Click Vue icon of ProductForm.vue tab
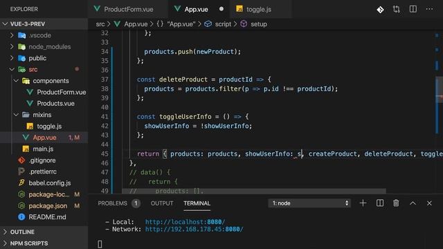This screenshot has width=443, height=249. pos(97,9)
